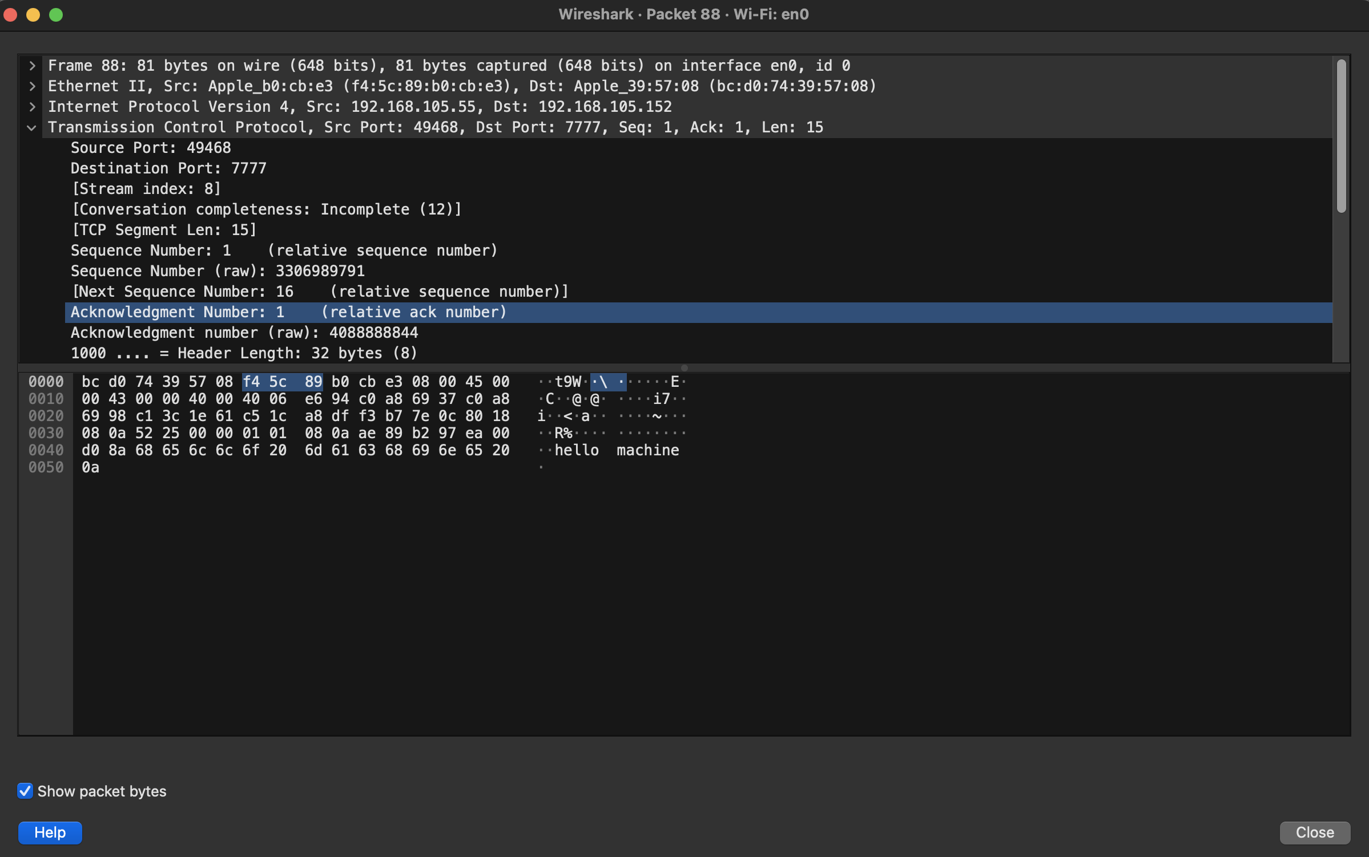The height and width of the screenshot is (857, 1369).
Task: Click the hex offset 0040 label
Action: [x=46, y=450]
